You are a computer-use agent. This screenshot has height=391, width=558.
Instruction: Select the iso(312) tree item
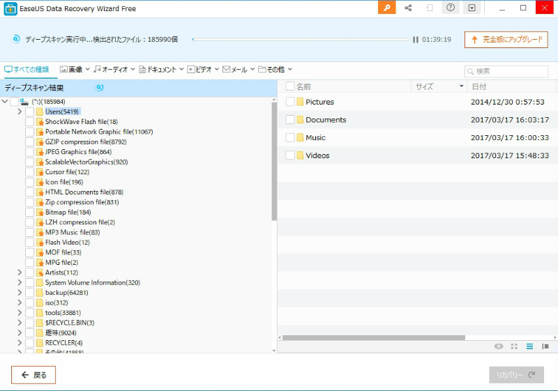(56, 303)
